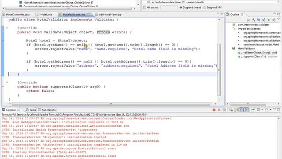
Task: Maximize the Outline panel
Action: 278,14
